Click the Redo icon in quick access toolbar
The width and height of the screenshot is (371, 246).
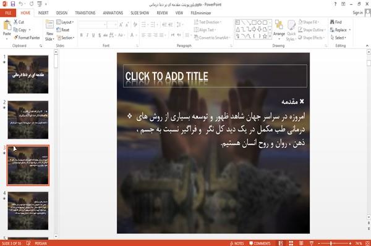(x=32, y=4)
